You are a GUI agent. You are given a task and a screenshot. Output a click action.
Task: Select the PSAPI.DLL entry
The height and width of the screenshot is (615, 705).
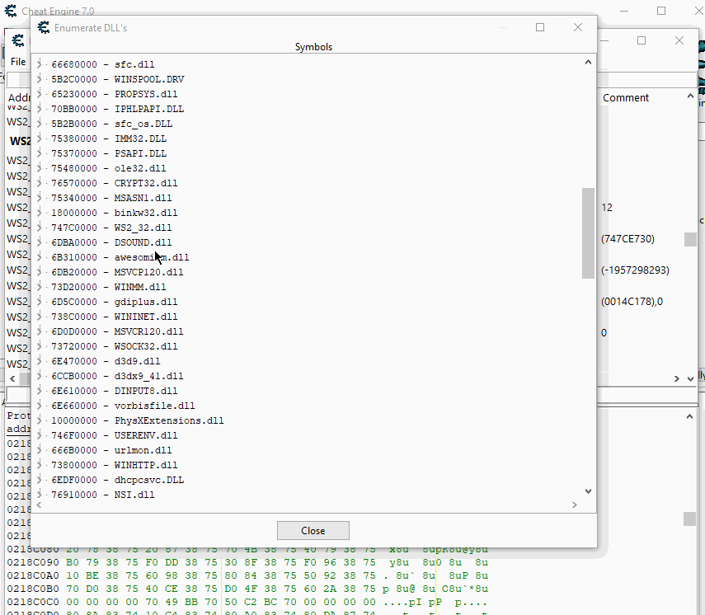[109, 153]
